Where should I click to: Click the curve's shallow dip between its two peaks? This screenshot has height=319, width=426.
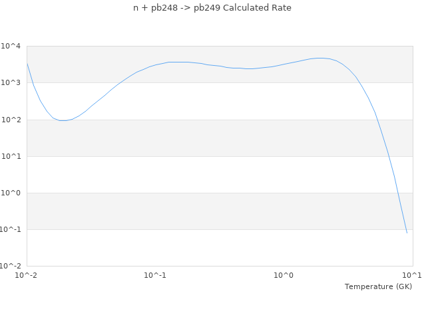coord(248,68)
